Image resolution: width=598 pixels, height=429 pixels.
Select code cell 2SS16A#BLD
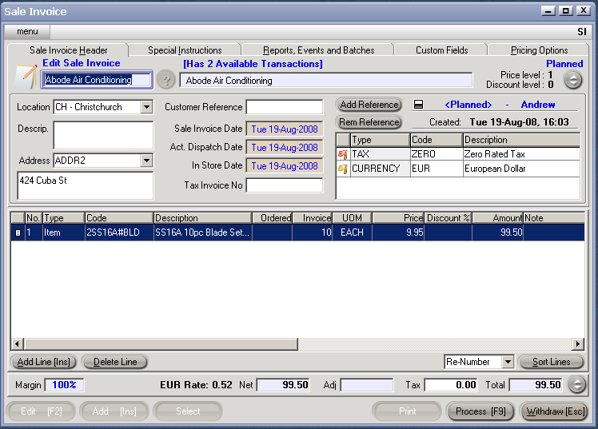tap(119, 232)
